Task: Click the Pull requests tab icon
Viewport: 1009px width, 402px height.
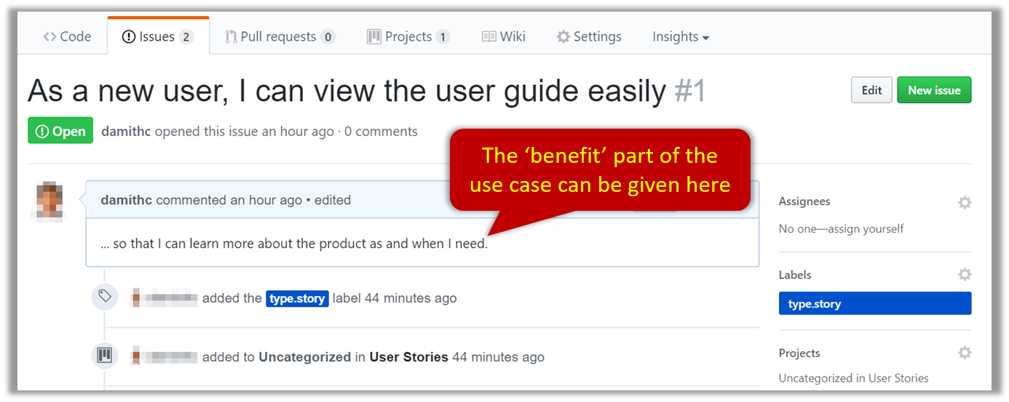Action: click(231, 37)
